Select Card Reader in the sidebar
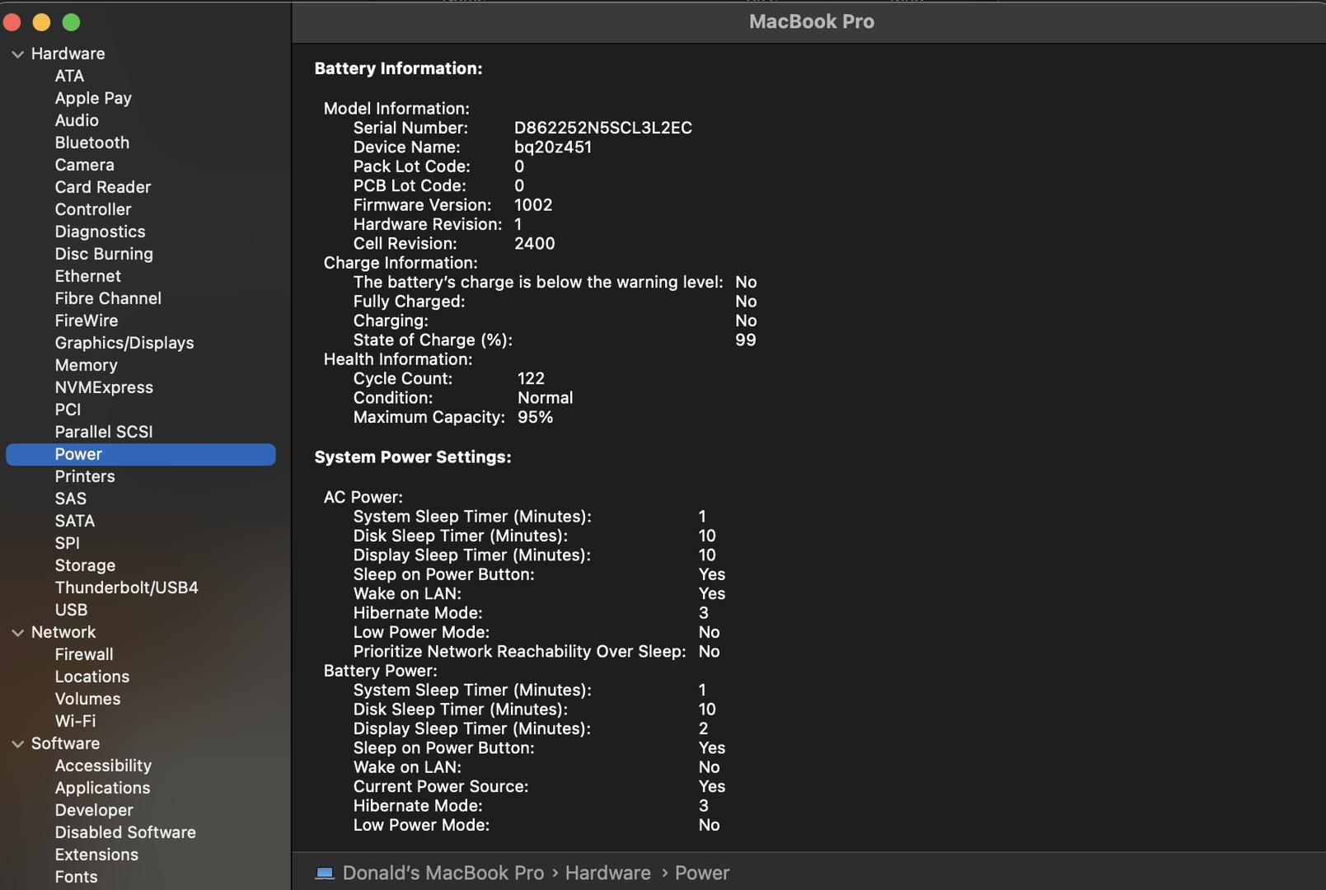This screenshot has width=1326, height=890. pos(103,187)
